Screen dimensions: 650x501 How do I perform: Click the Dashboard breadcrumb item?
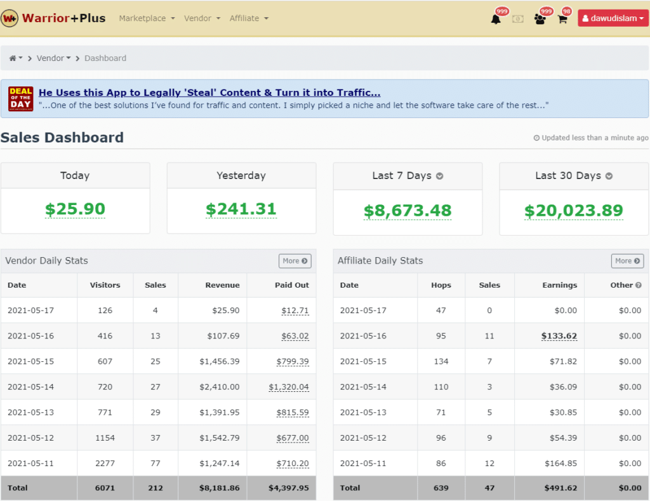[105, 58]
